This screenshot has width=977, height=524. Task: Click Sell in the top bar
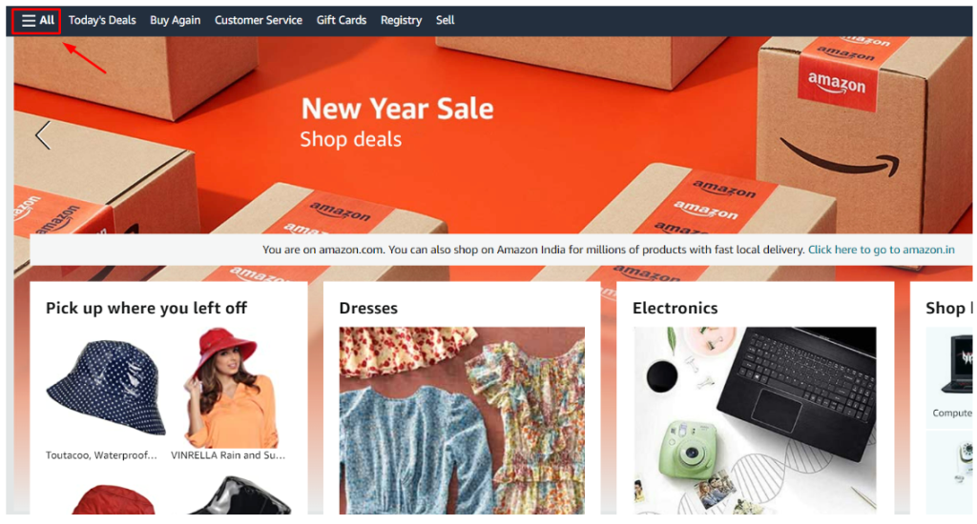click(445, 21)
